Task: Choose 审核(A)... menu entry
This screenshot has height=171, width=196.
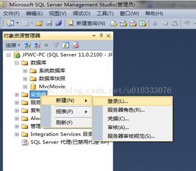Action: pyautogui.click(x=132, y=127)
